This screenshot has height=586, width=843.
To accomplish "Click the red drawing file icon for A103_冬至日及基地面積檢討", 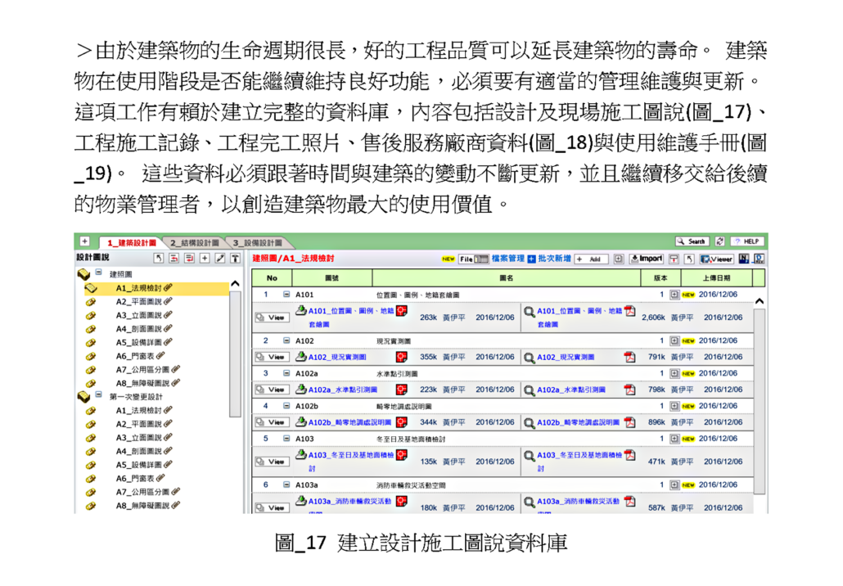I will tap(401, 455).
